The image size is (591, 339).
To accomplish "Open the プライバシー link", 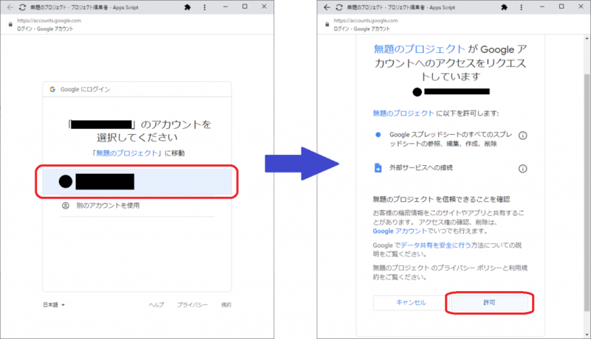I will coord(192,305).
